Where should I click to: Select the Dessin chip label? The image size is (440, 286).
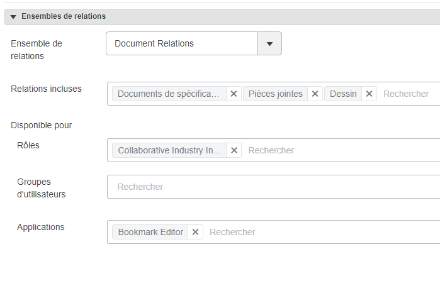click(x=343, y=94)
